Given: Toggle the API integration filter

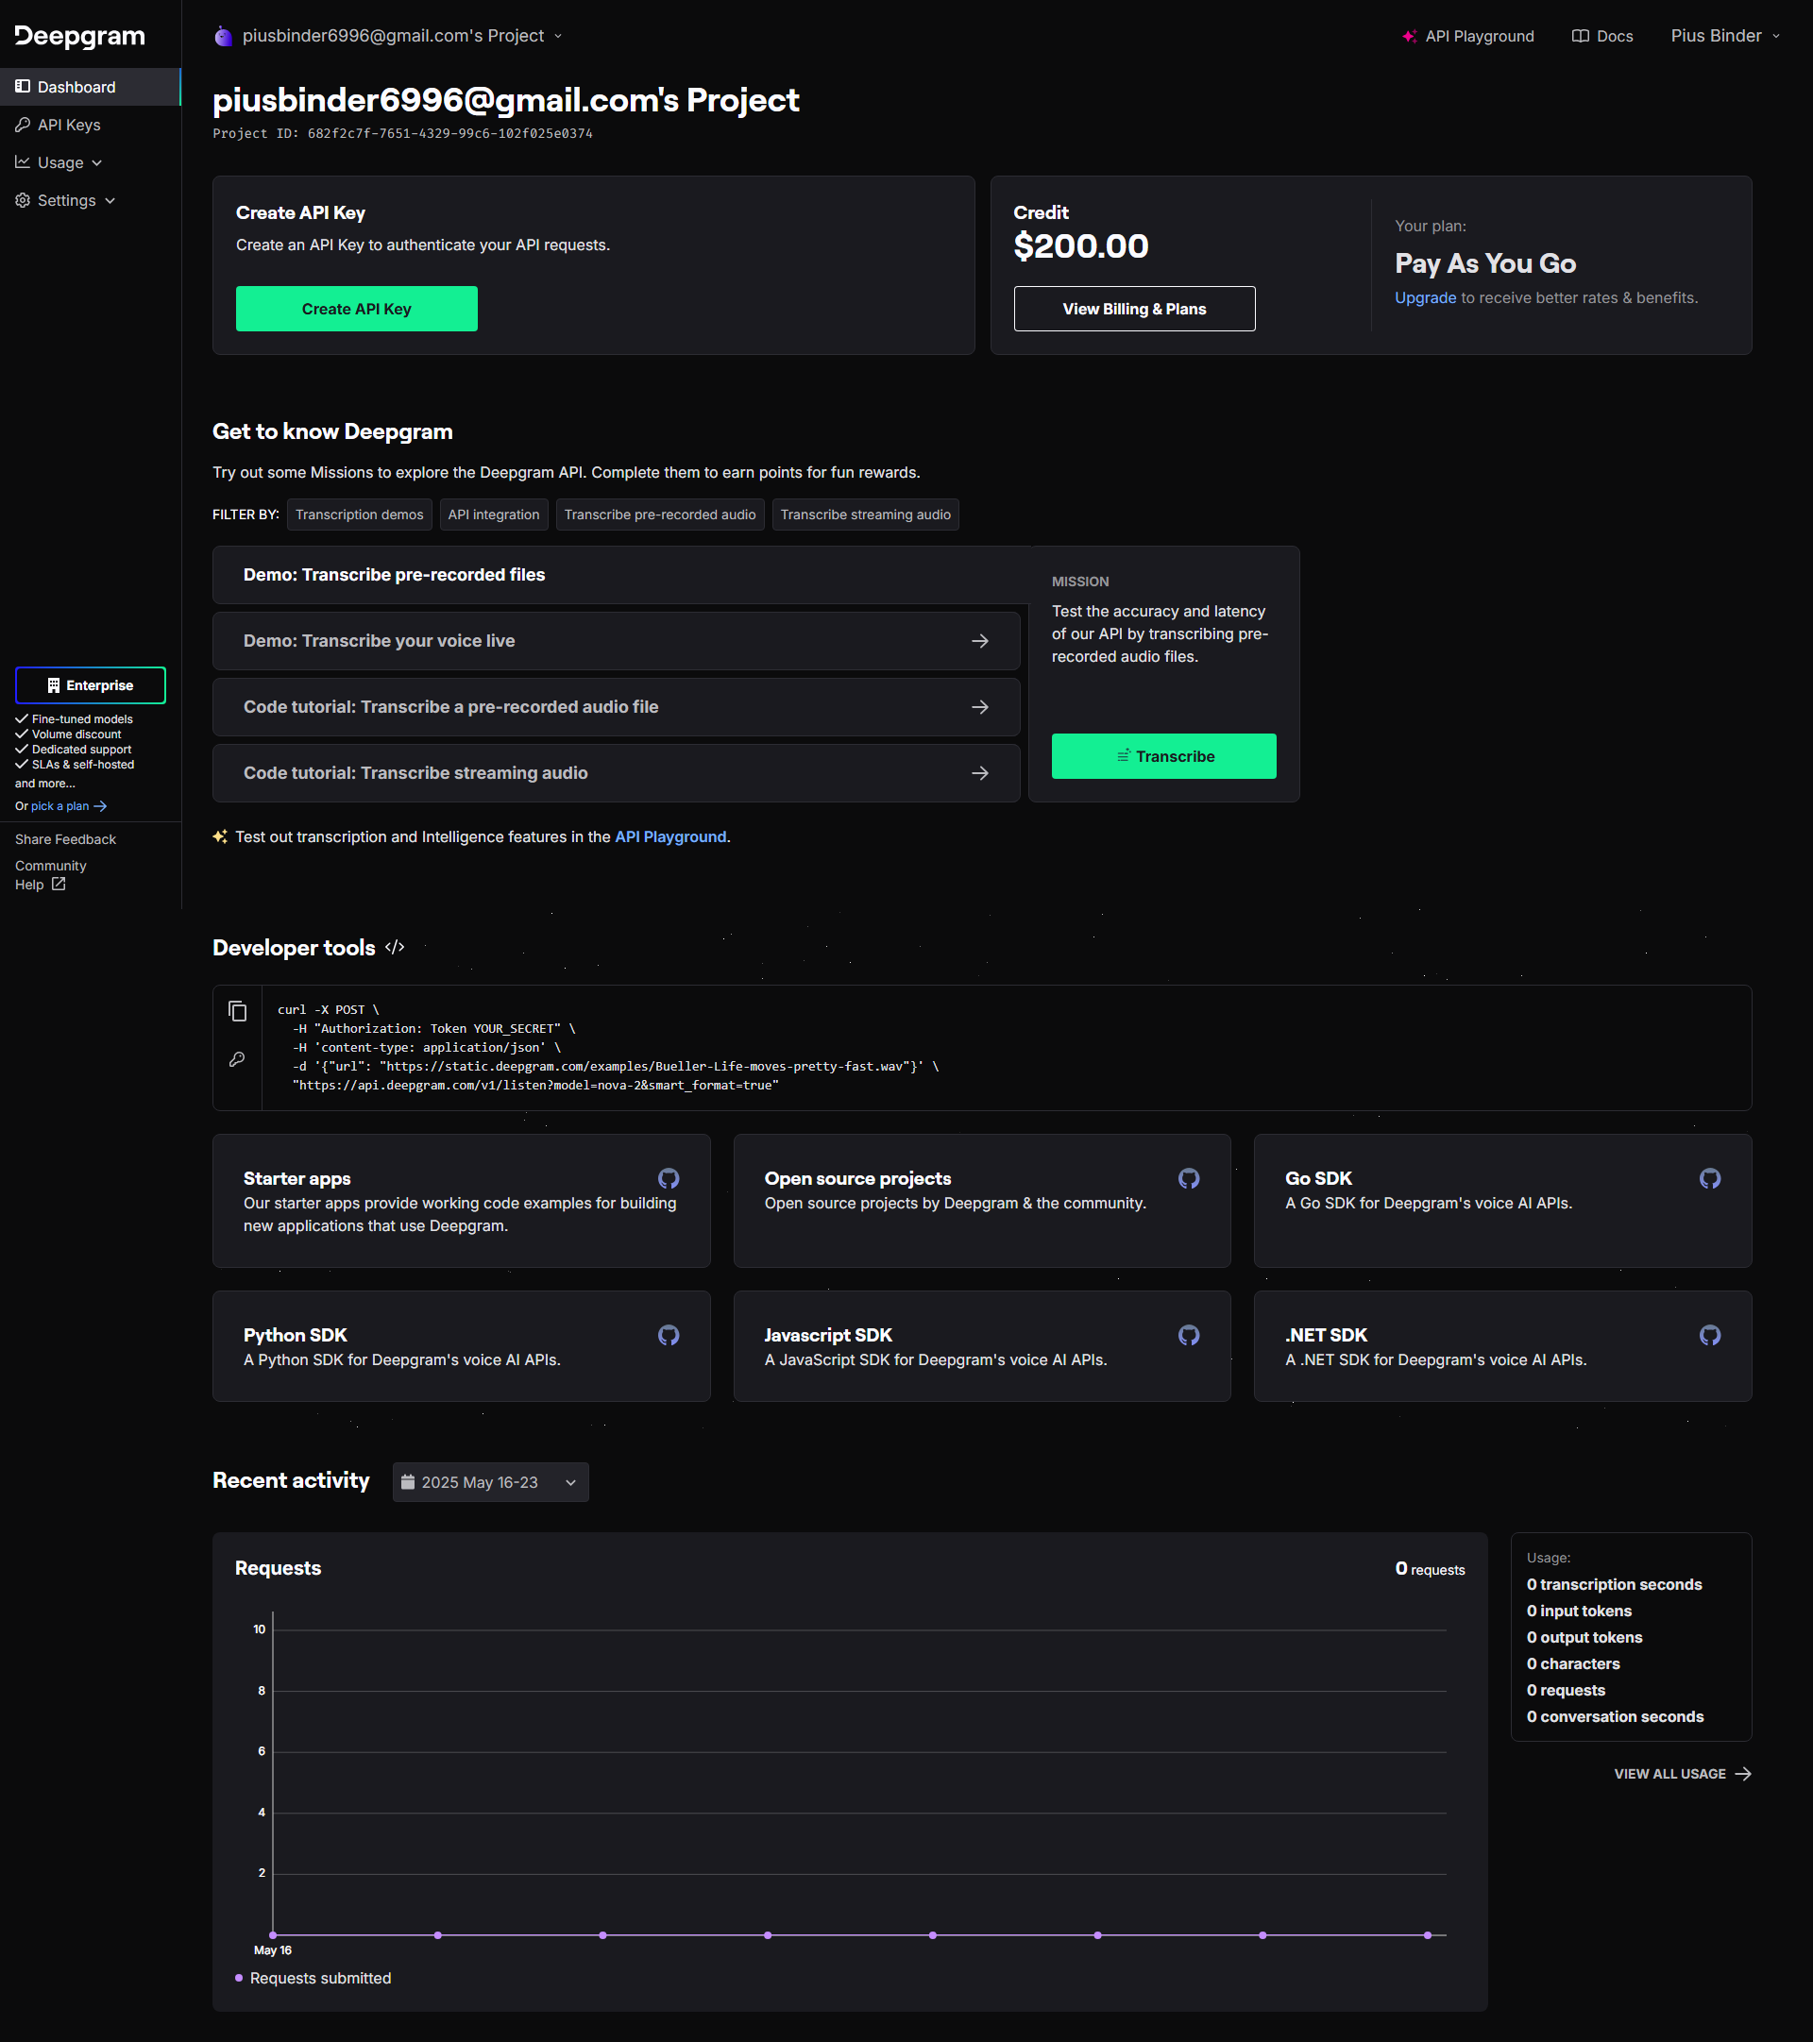Looking at the screenshot, I should pyautogui.click(x=493, y=515).
